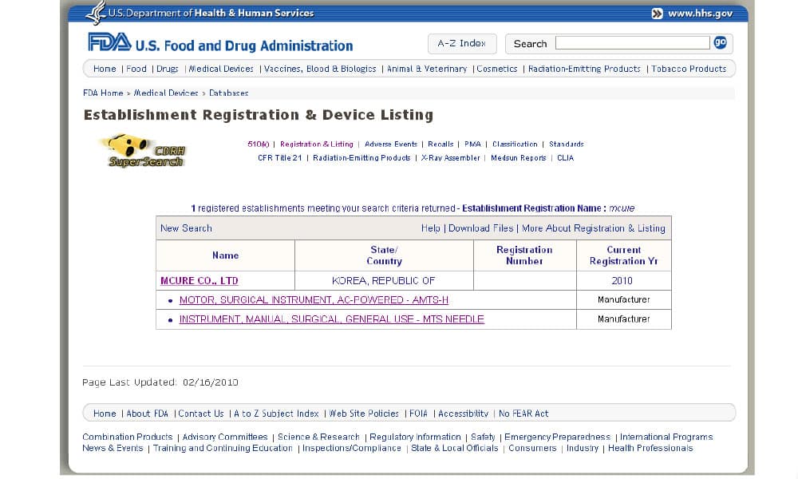798x479 pixels.
Task: Click the Download Files link
Action: click(x=481, y=228)
